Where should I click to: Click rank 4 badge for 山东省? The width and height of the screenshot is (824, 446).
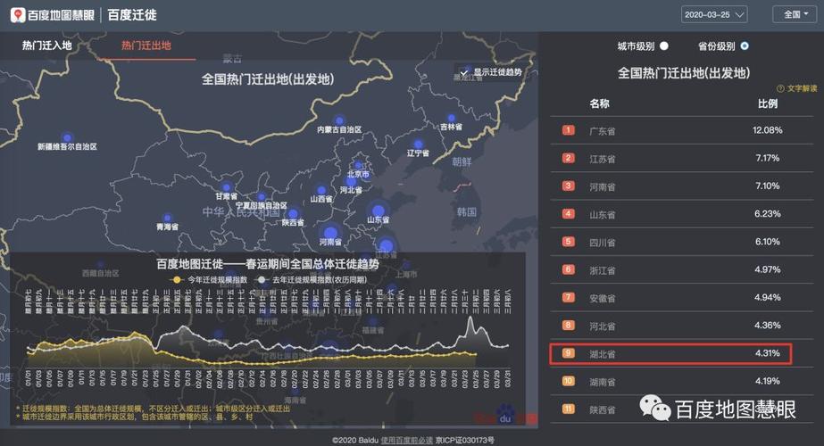point(568,213)
